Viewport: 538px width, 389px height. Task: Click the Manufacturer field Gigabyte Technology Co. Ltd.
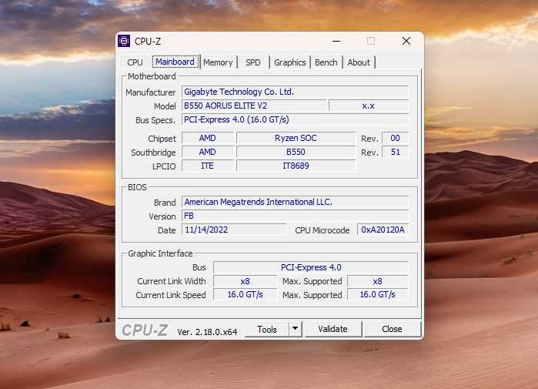click(295, 92)
